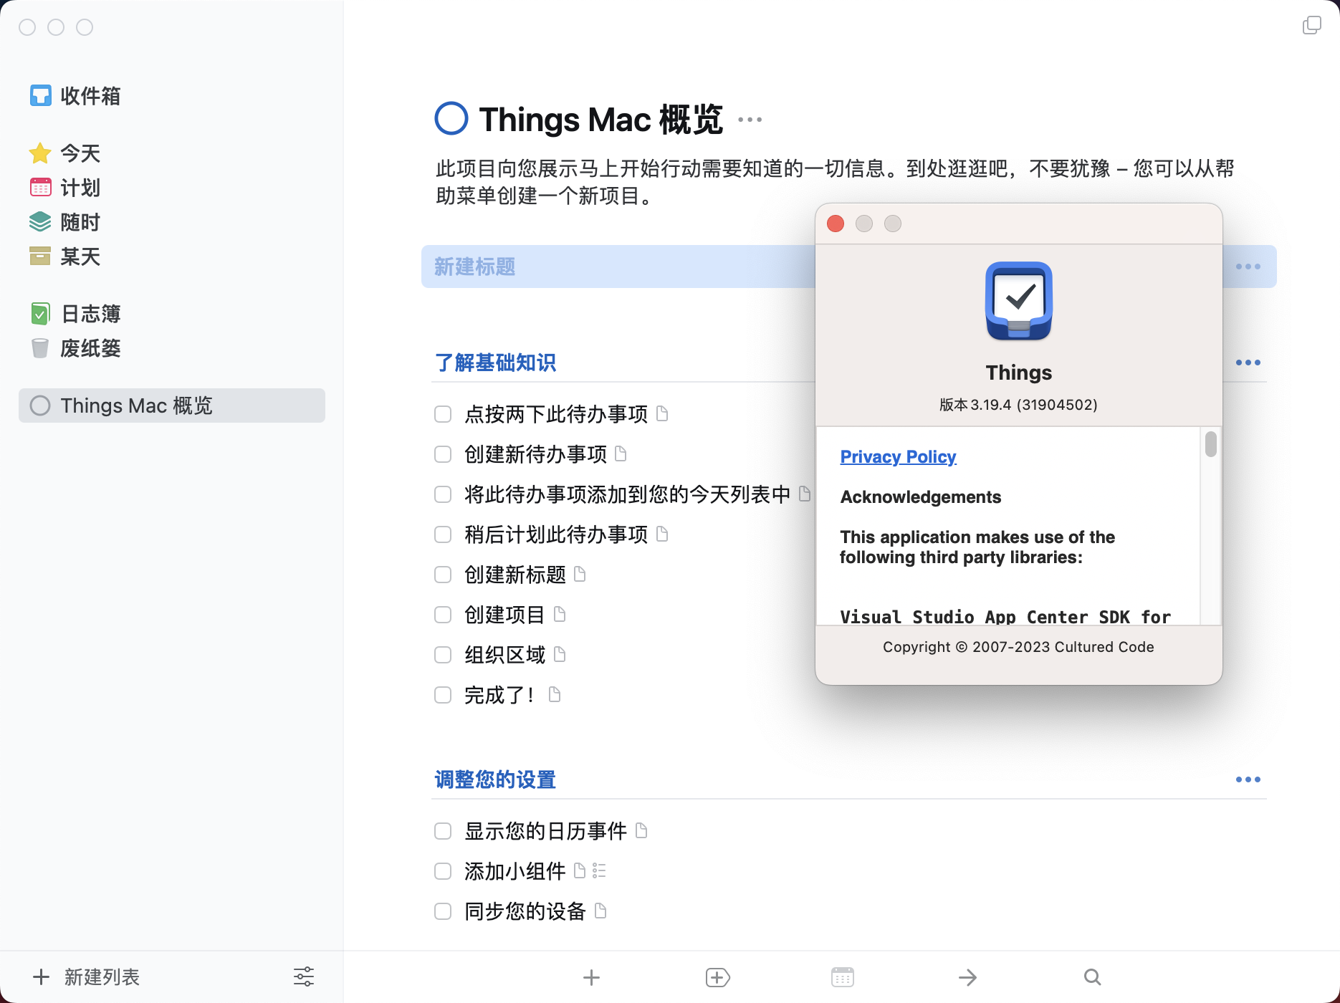This screenshot has width=1340, height=1003.
Task: Click Copyright 2007-2023 Cultured Code text
Action: click(x=1018, y=647)
